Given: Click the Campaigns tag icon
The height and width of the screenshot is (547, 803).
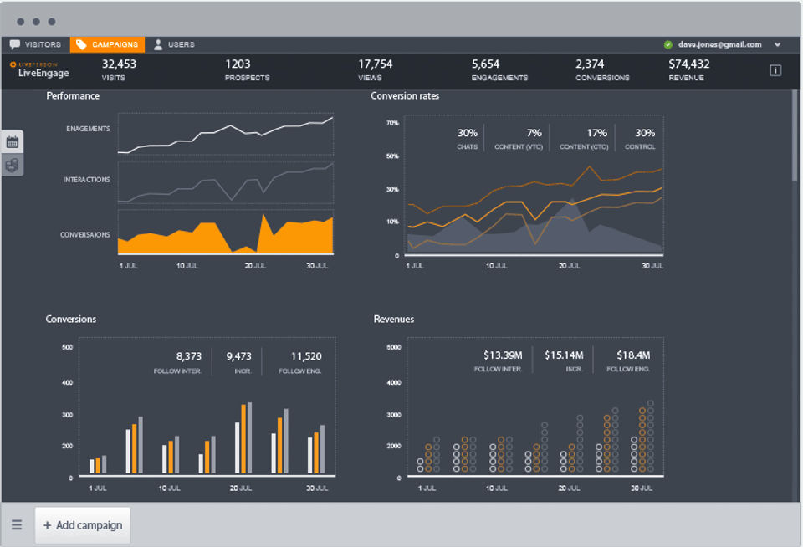Looking at the screenshot, I should point(81,44).
